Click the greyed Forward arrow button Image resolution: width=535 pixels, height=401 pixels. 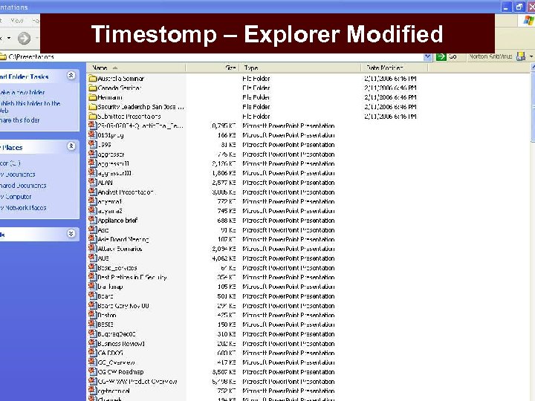coord(24,38)
